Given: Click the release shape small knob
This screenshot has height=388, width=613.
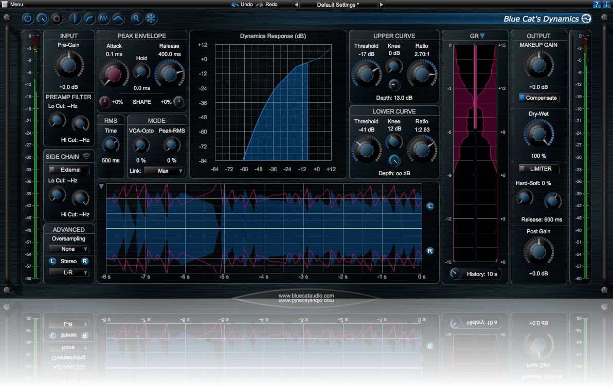Looking at the screenshot, I should coord(178,102).
